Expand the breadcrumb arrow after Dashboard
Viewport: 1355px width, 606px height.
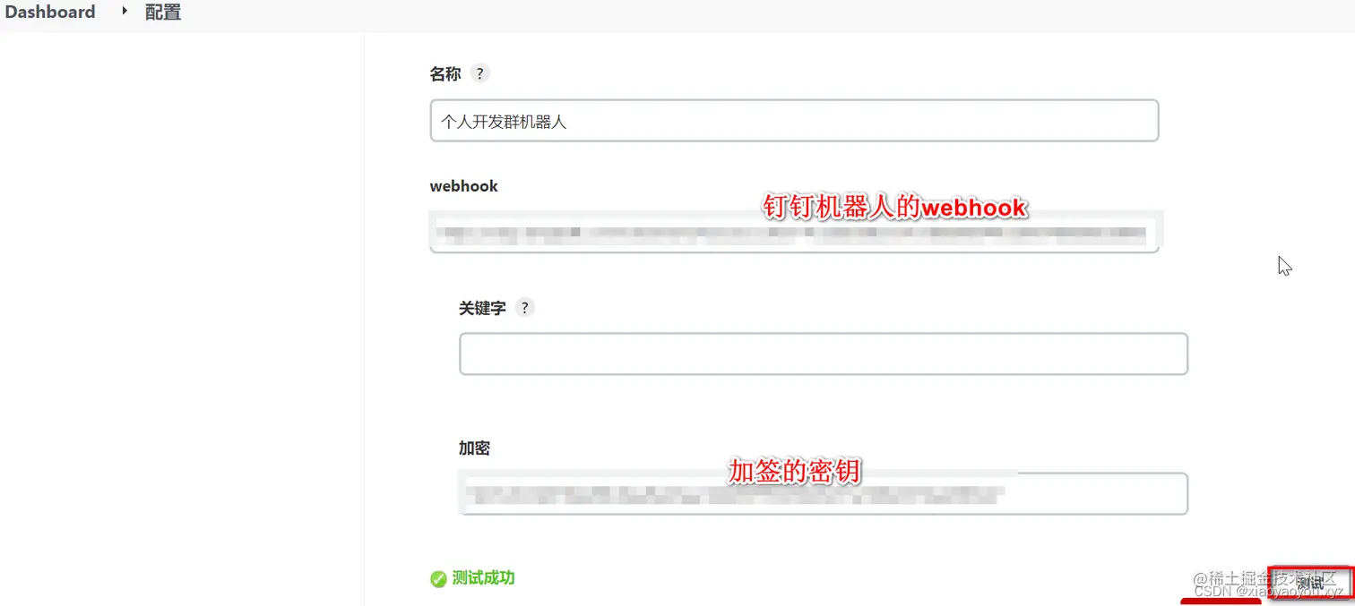(125, 12)
